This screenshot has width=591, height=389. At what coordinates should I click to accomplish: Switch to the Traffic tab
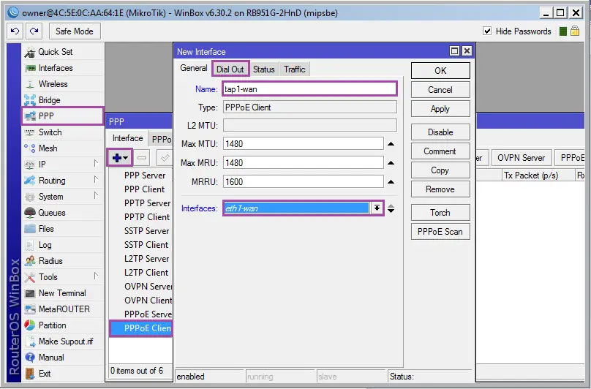pyautogui.click(x=295, y=69)
